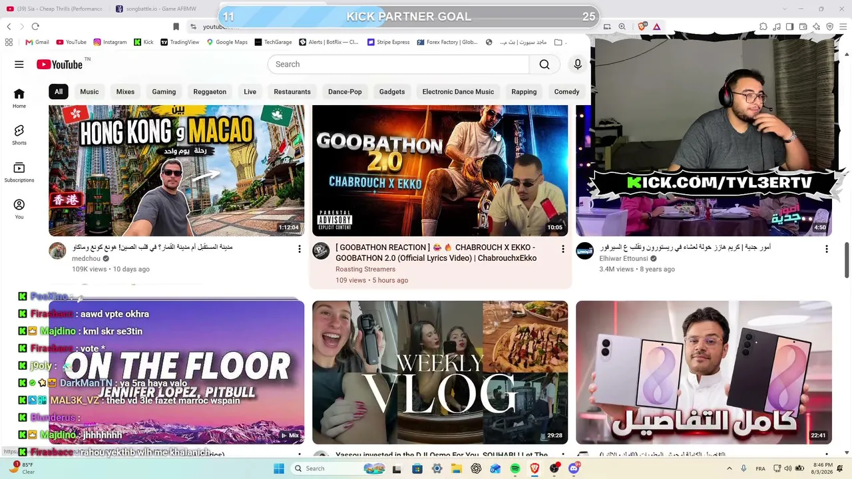Open the Instagram bookmark
The width and height of the screenshot is (852, 479).
coord(110,42)
